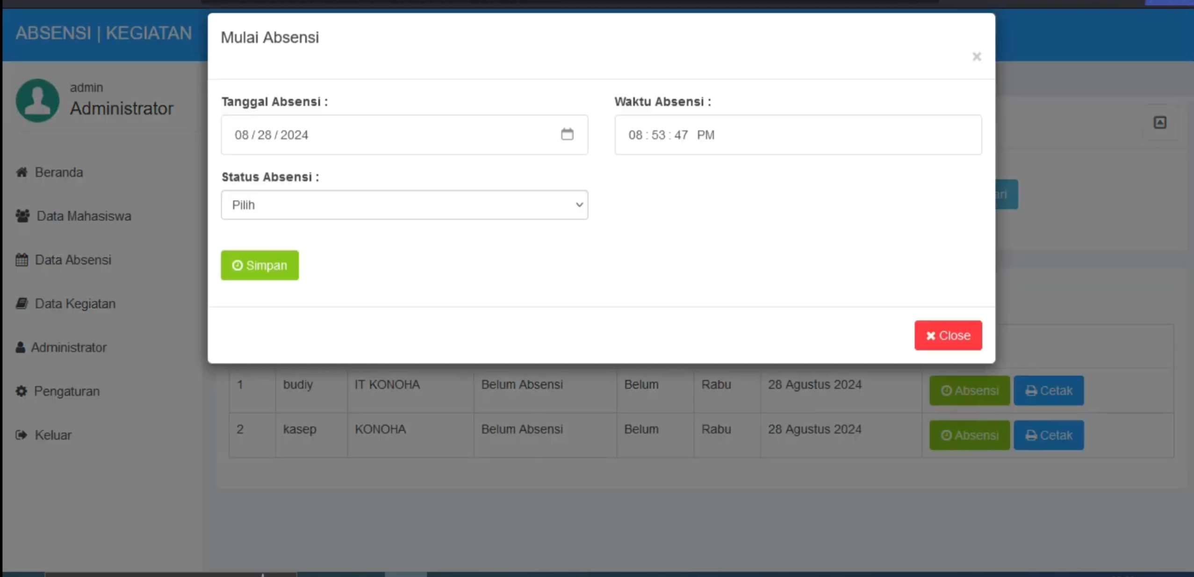Click the Data Absensi calendar icon
Image resolution: width=1194 pixels, height=577 pixels.
(22, 260)
